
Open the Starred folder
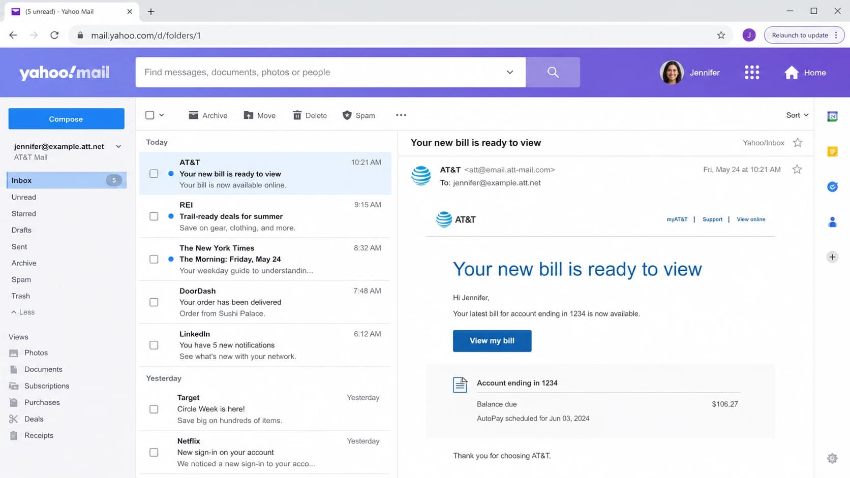(24, 214)
